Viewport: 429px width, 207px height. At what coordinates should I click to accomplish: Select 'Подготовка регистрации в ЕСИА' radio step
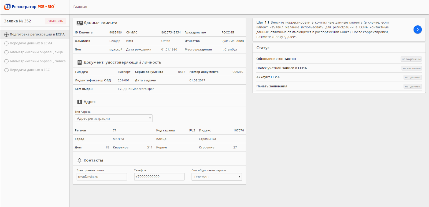[x=6, y=35]
